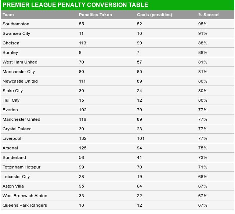
Task: Click Everton's 102 penalties taken value
Action: coord(83,110)
